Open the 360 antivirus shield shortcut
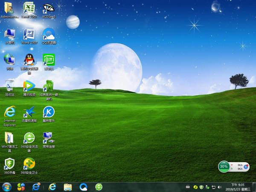 [x=9, y=163]
